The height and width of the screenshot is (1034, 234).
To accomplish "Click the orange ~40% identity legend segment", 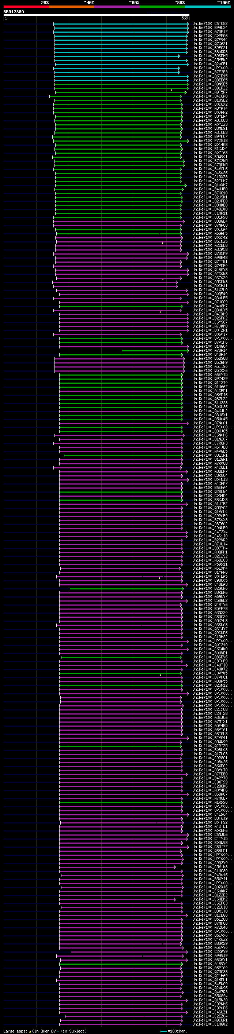I will tap(72, 7).
